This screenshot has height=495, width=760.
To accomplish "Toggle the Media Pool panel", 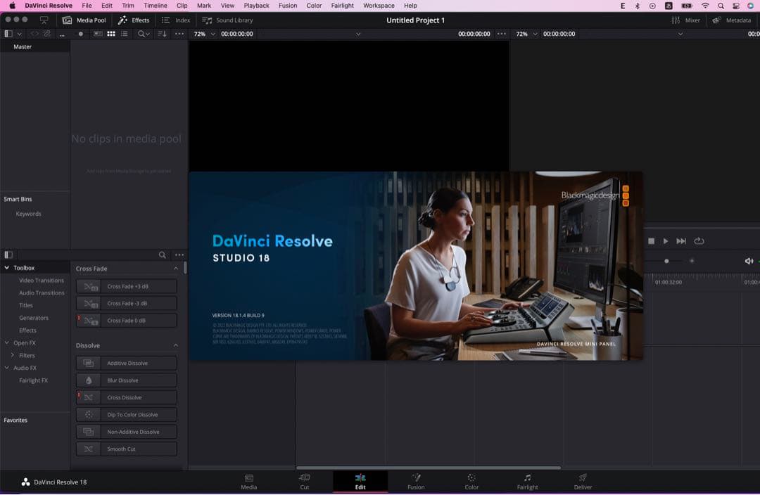I will tap(84, 20).
